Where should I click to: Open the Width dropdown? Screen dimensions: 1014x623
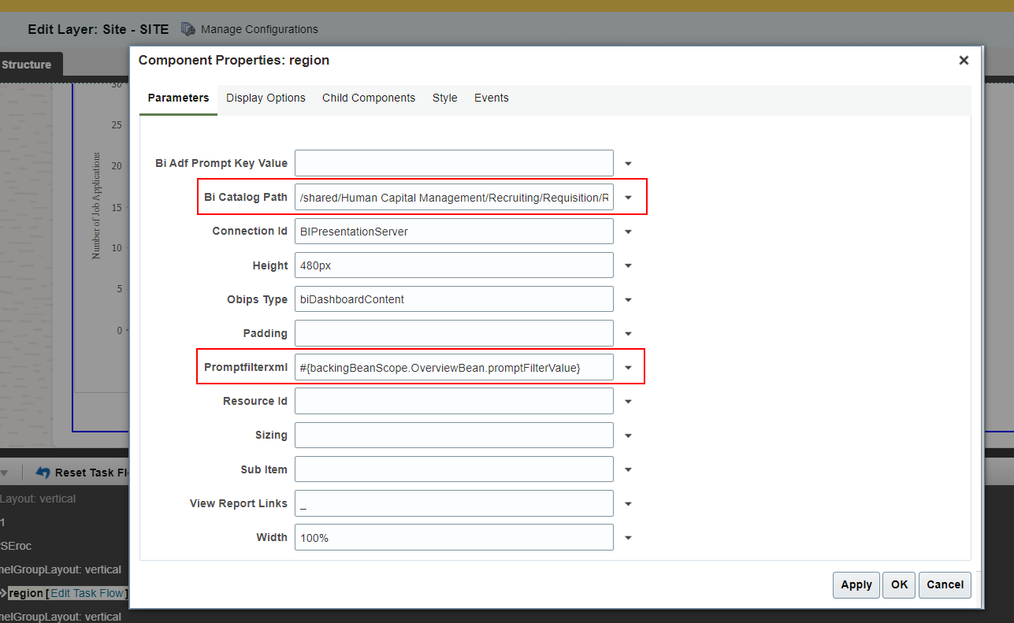(628, 537)
